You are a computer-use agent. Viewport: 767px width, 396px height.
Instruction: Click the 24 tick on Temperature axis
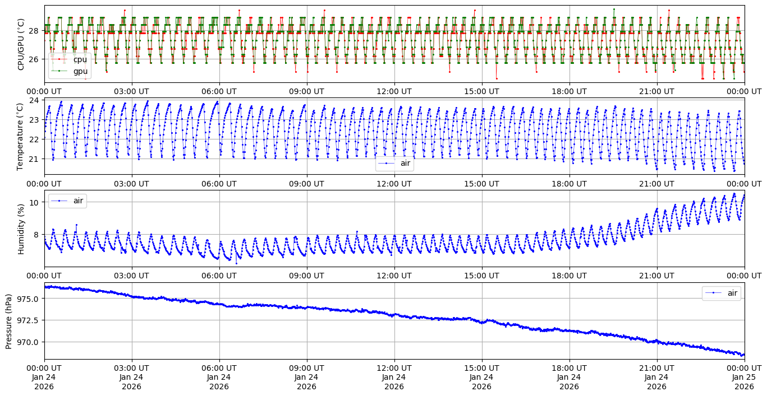[x=34, y=100]
